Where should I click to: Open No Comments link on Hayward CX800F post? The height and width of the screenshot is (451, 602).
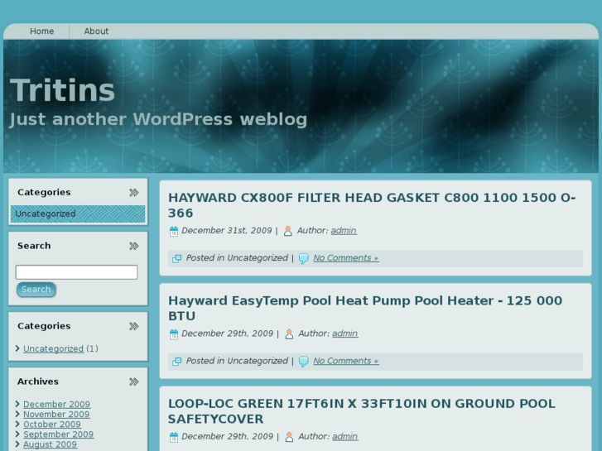coord(346,258)
